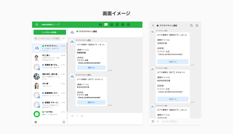Open the Address book icon in header
233x134 pixels.
(x=117, y=24)
